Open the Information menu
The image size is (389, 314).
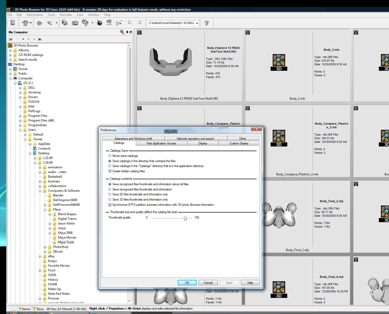[x=34, y=15]
